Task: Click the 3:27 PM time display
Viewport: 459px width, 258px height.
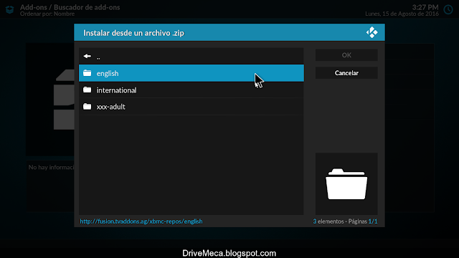Action: coord(425,7)
